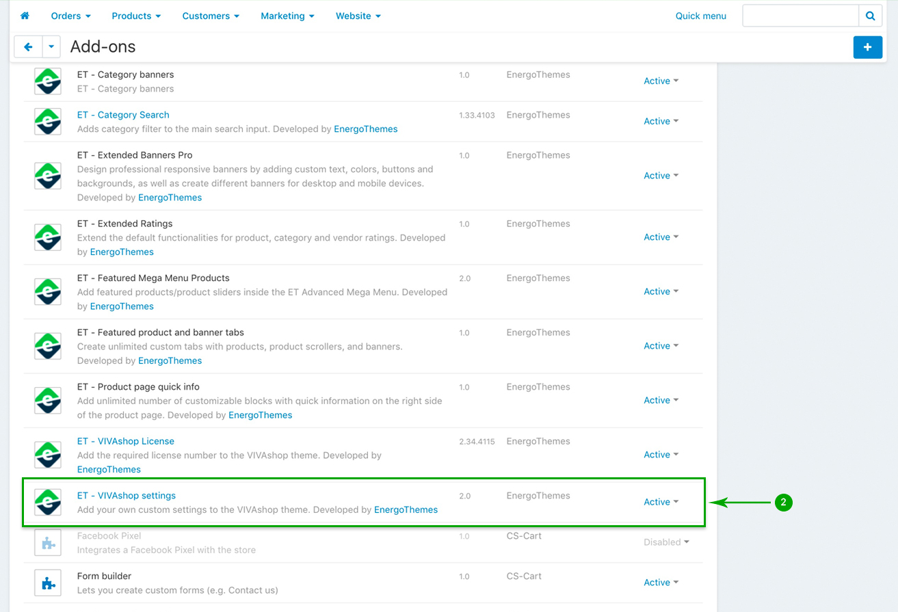The image size is (898, 612).
Task: Click the ET - Category banners logo
Action: [x=48, y=81]
